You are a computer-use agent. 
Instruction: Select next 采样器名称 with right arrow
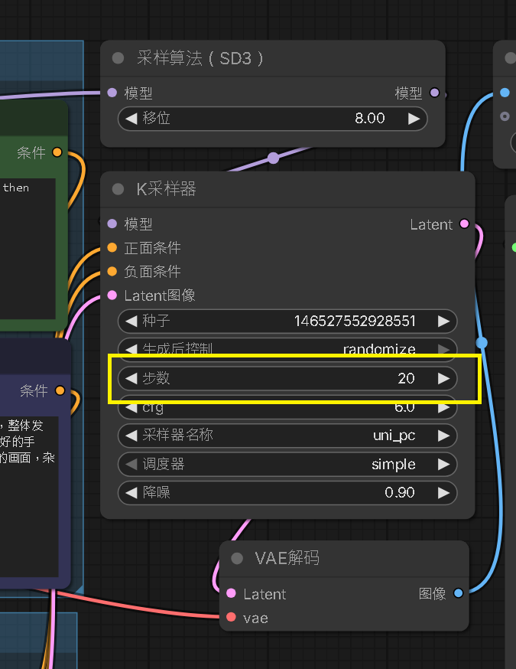click(x=443, y=436)
